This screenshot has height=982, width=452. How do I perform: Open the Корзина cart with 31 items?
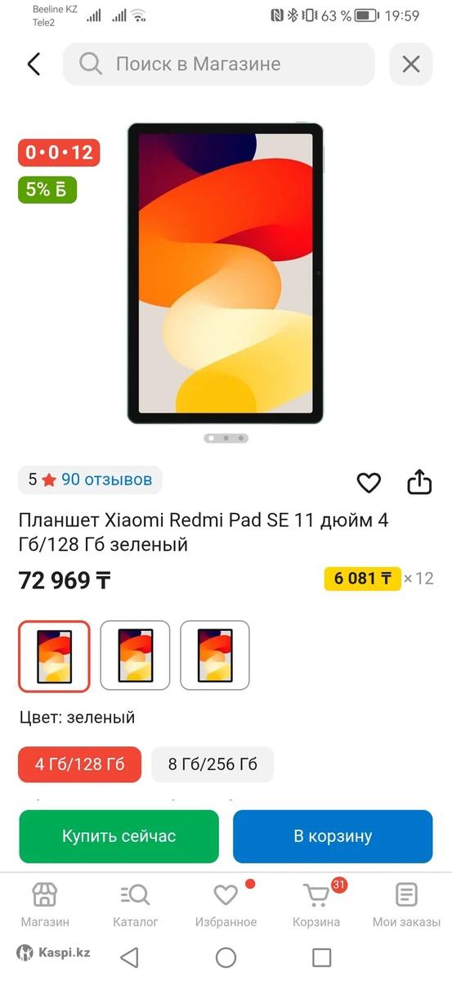pyautogui.click(x=316, y=904)
